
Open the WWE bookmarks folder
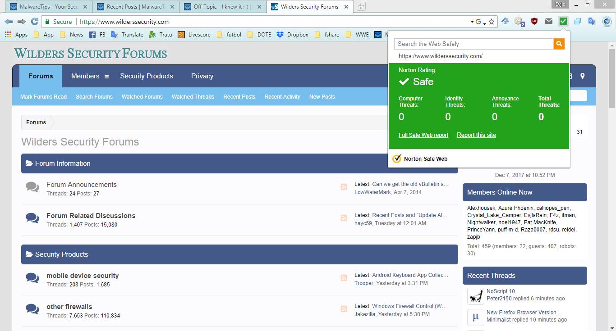[357, 35]
